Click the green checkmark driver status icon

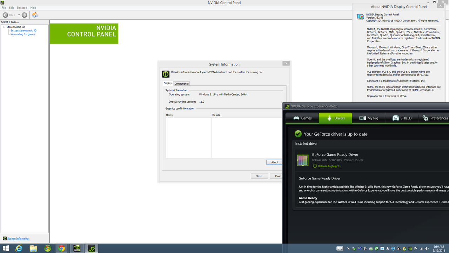pos(298,134)
